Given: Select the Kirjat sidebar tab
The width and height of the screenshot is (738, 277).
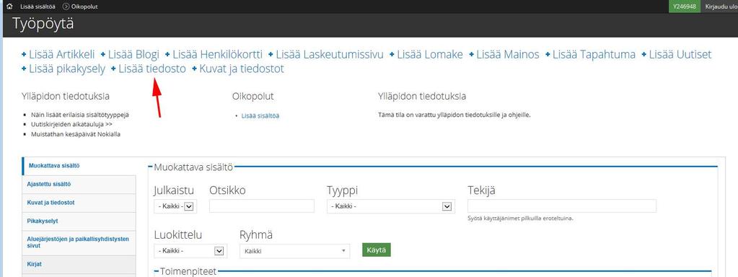Looking at the screenshot, I should click(x=79, y=264).
